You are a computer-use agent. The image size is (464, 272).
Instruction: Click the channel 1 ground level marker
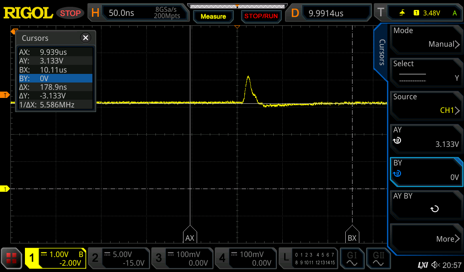coord(5,189)
